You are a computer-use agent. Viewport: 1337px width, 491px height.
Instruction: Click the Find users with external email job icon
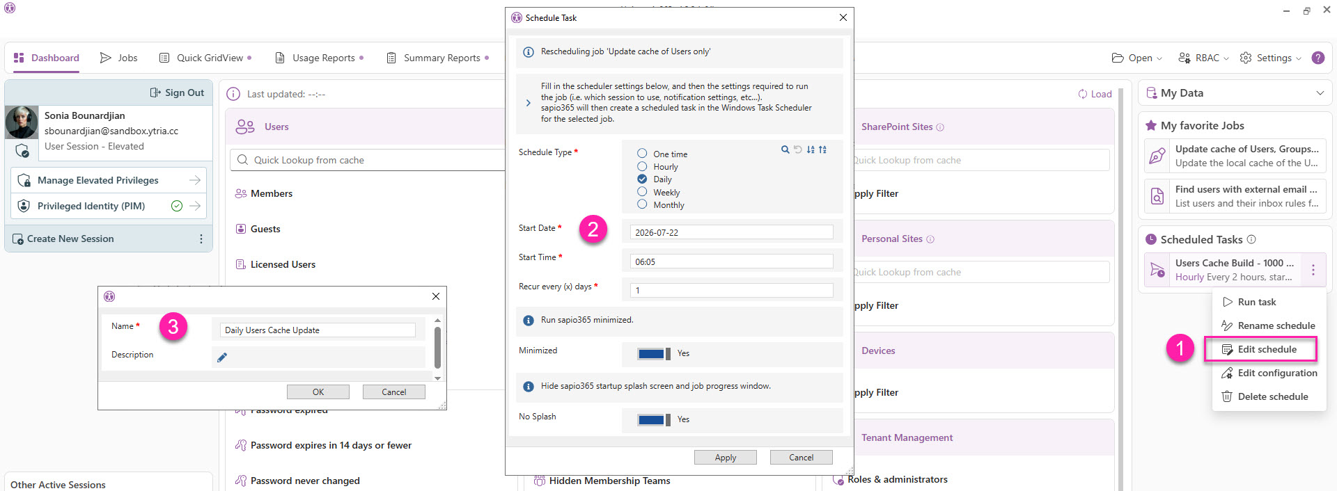1157,196
